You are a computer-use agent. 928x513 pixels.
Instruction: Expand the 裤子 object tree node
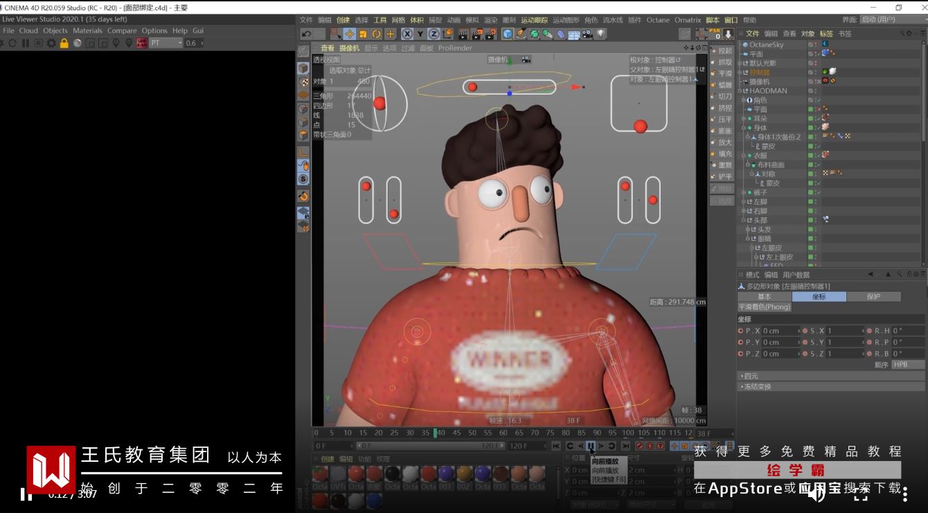pos(744,192)
